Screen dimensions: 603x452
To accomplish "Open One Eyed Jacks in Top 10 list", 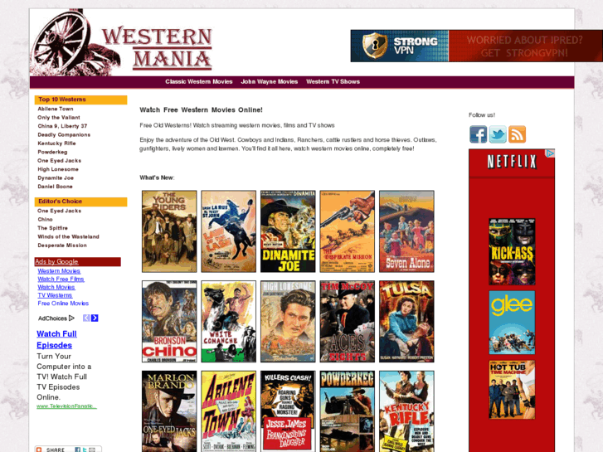I will (59, 160).
